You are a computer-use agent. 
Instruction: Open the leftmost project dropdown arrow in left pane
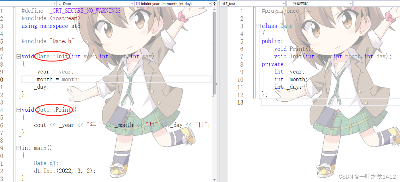coord(55,3)
